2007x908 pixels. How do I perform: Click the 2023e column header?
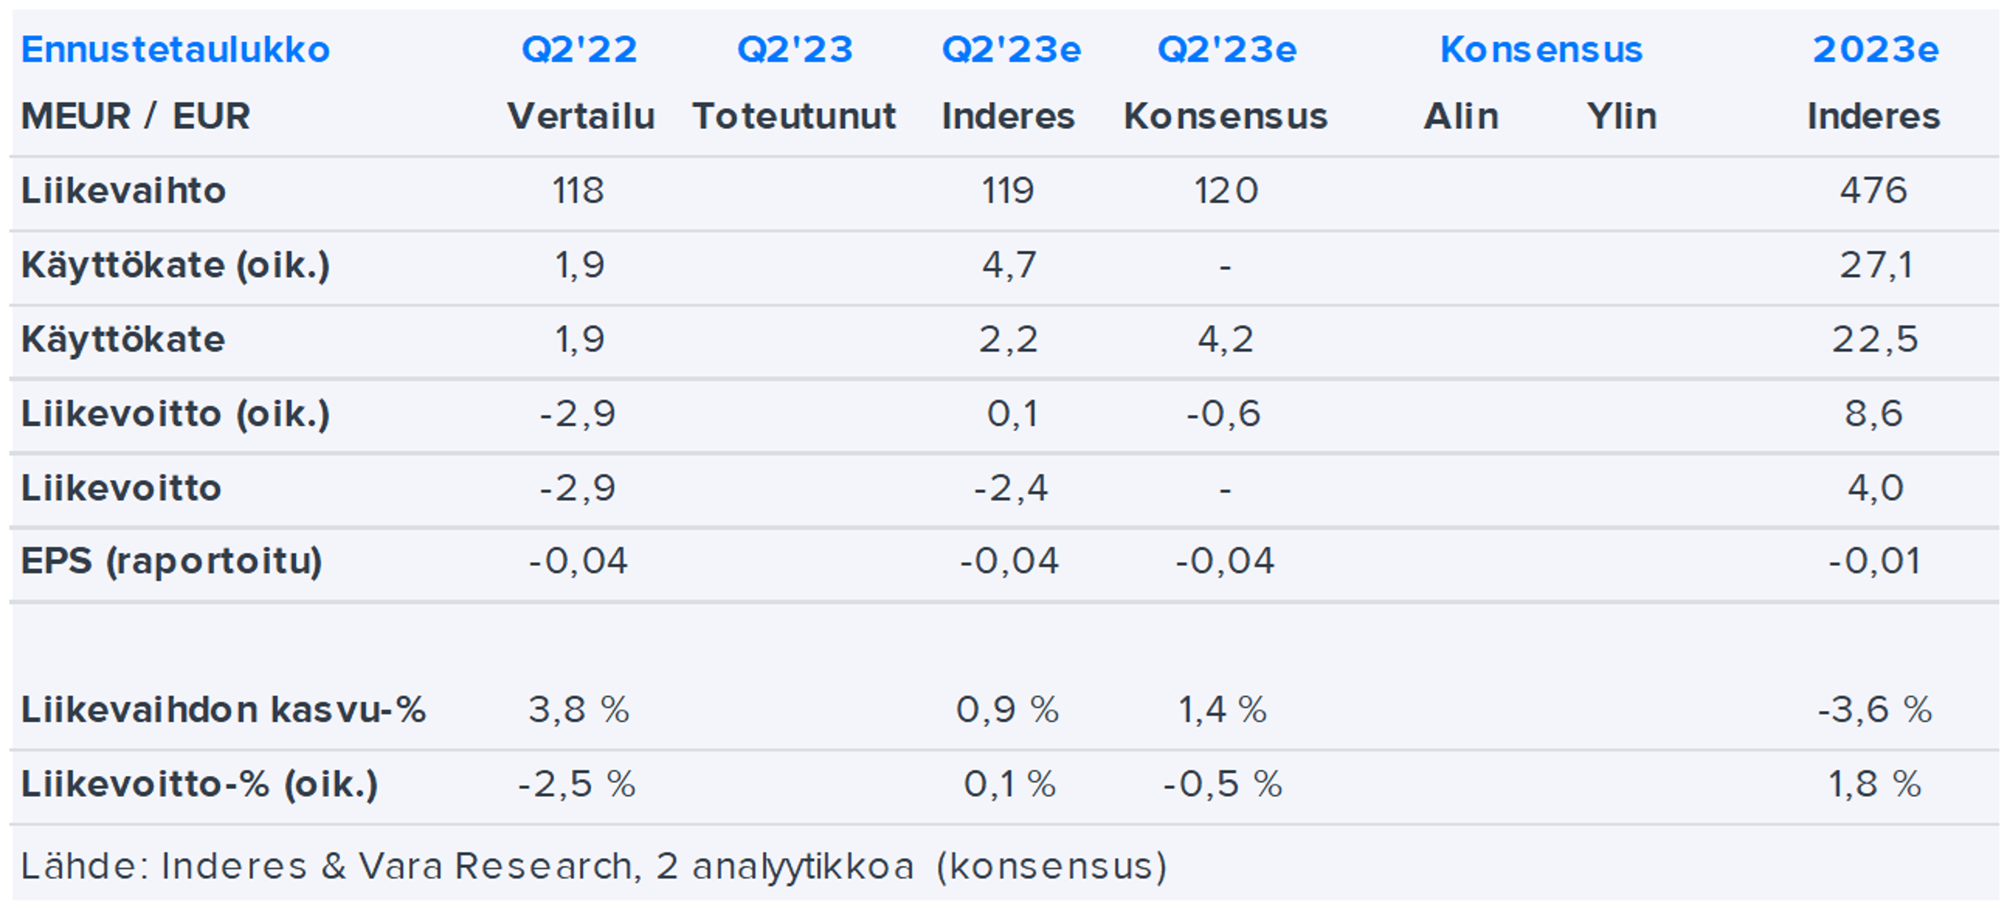click(x=1875, y=50)
